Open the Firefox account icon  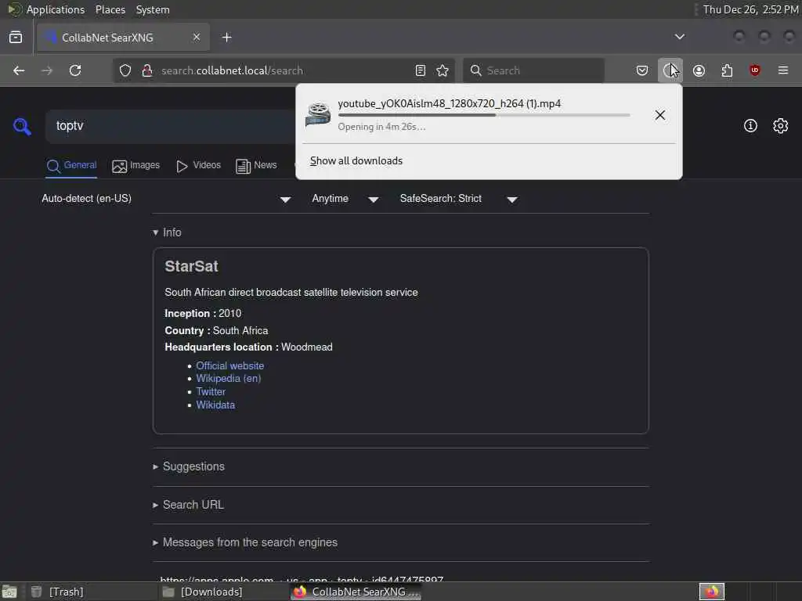tap(699, 70)
